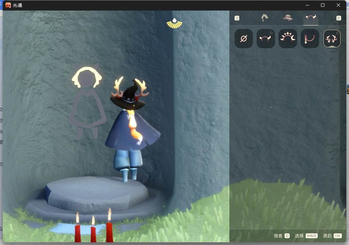
Task: Click the tallest red candle
Action: pos(109,225)
